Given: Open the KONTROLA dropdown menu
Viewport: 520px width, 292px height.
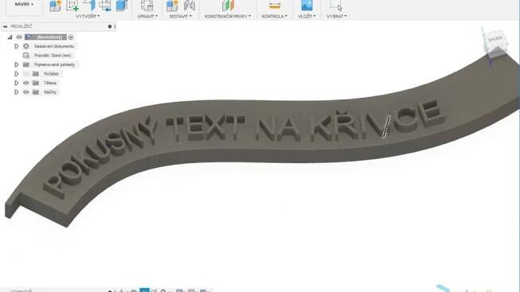Looking at the screenshot, I should (274, 16).
